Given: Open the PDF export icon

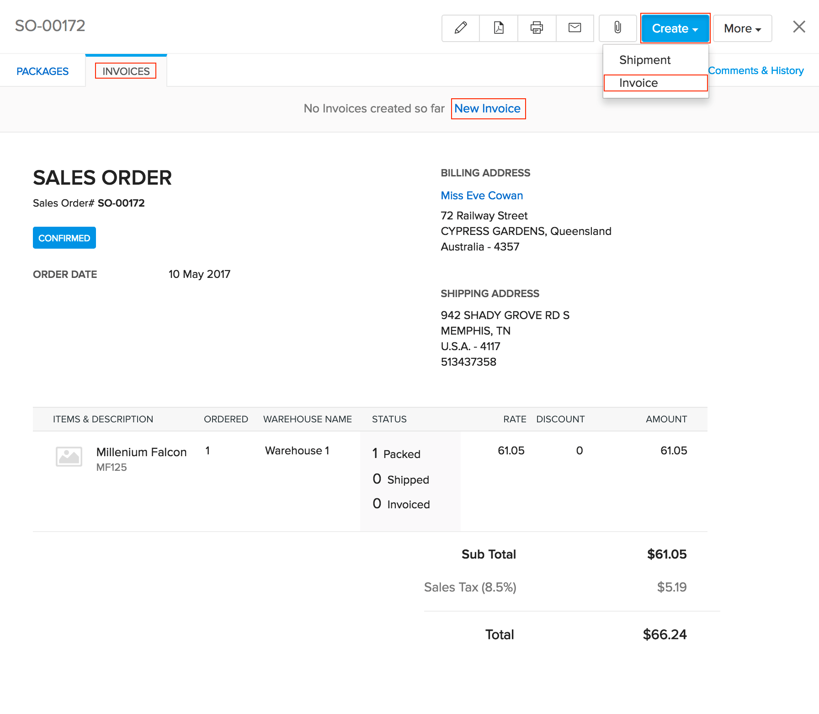Looking at the screenshot, I should [498, 28].
